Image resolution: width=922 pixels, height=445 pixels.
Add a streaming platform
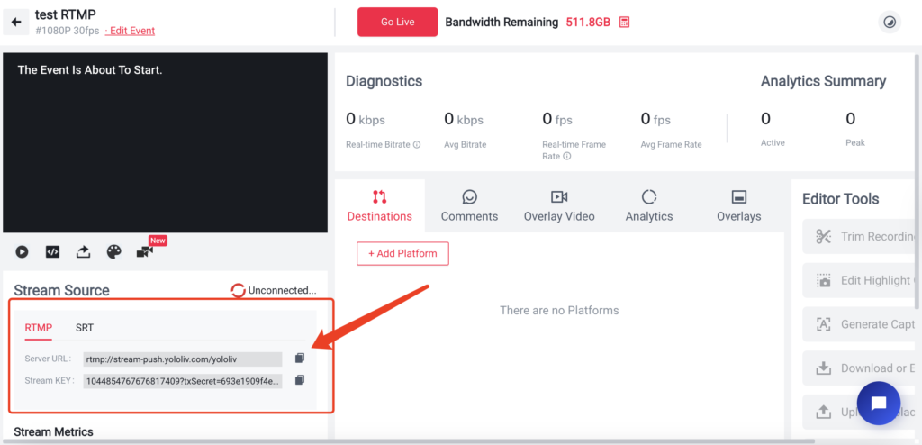[402, 254]
